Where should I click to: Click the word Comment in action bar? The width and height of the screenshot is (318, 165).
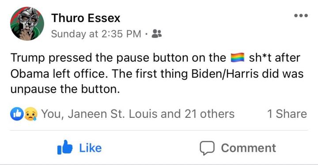tap(249, 148)
